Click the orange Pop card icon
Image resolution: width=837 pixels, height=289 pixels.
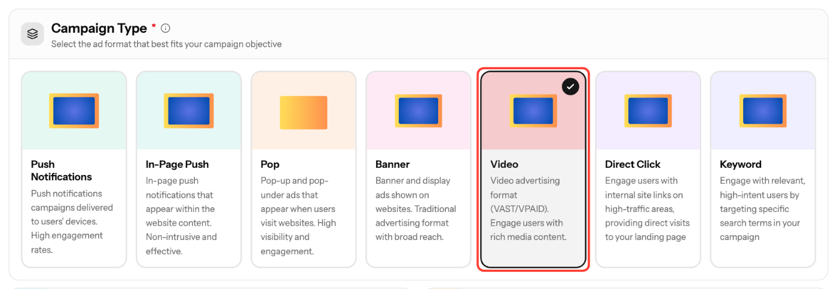click(304, 112)
